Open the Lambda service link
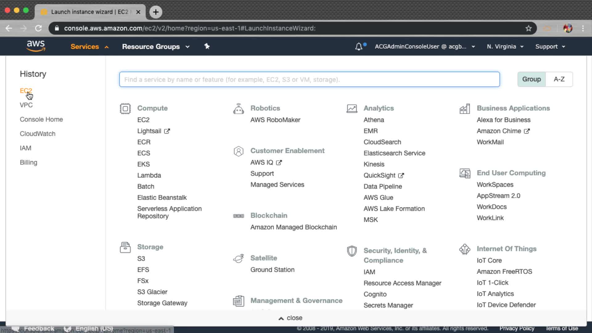Screen dimensions: 592x333 pyautogui.click(x=149, y=175)
